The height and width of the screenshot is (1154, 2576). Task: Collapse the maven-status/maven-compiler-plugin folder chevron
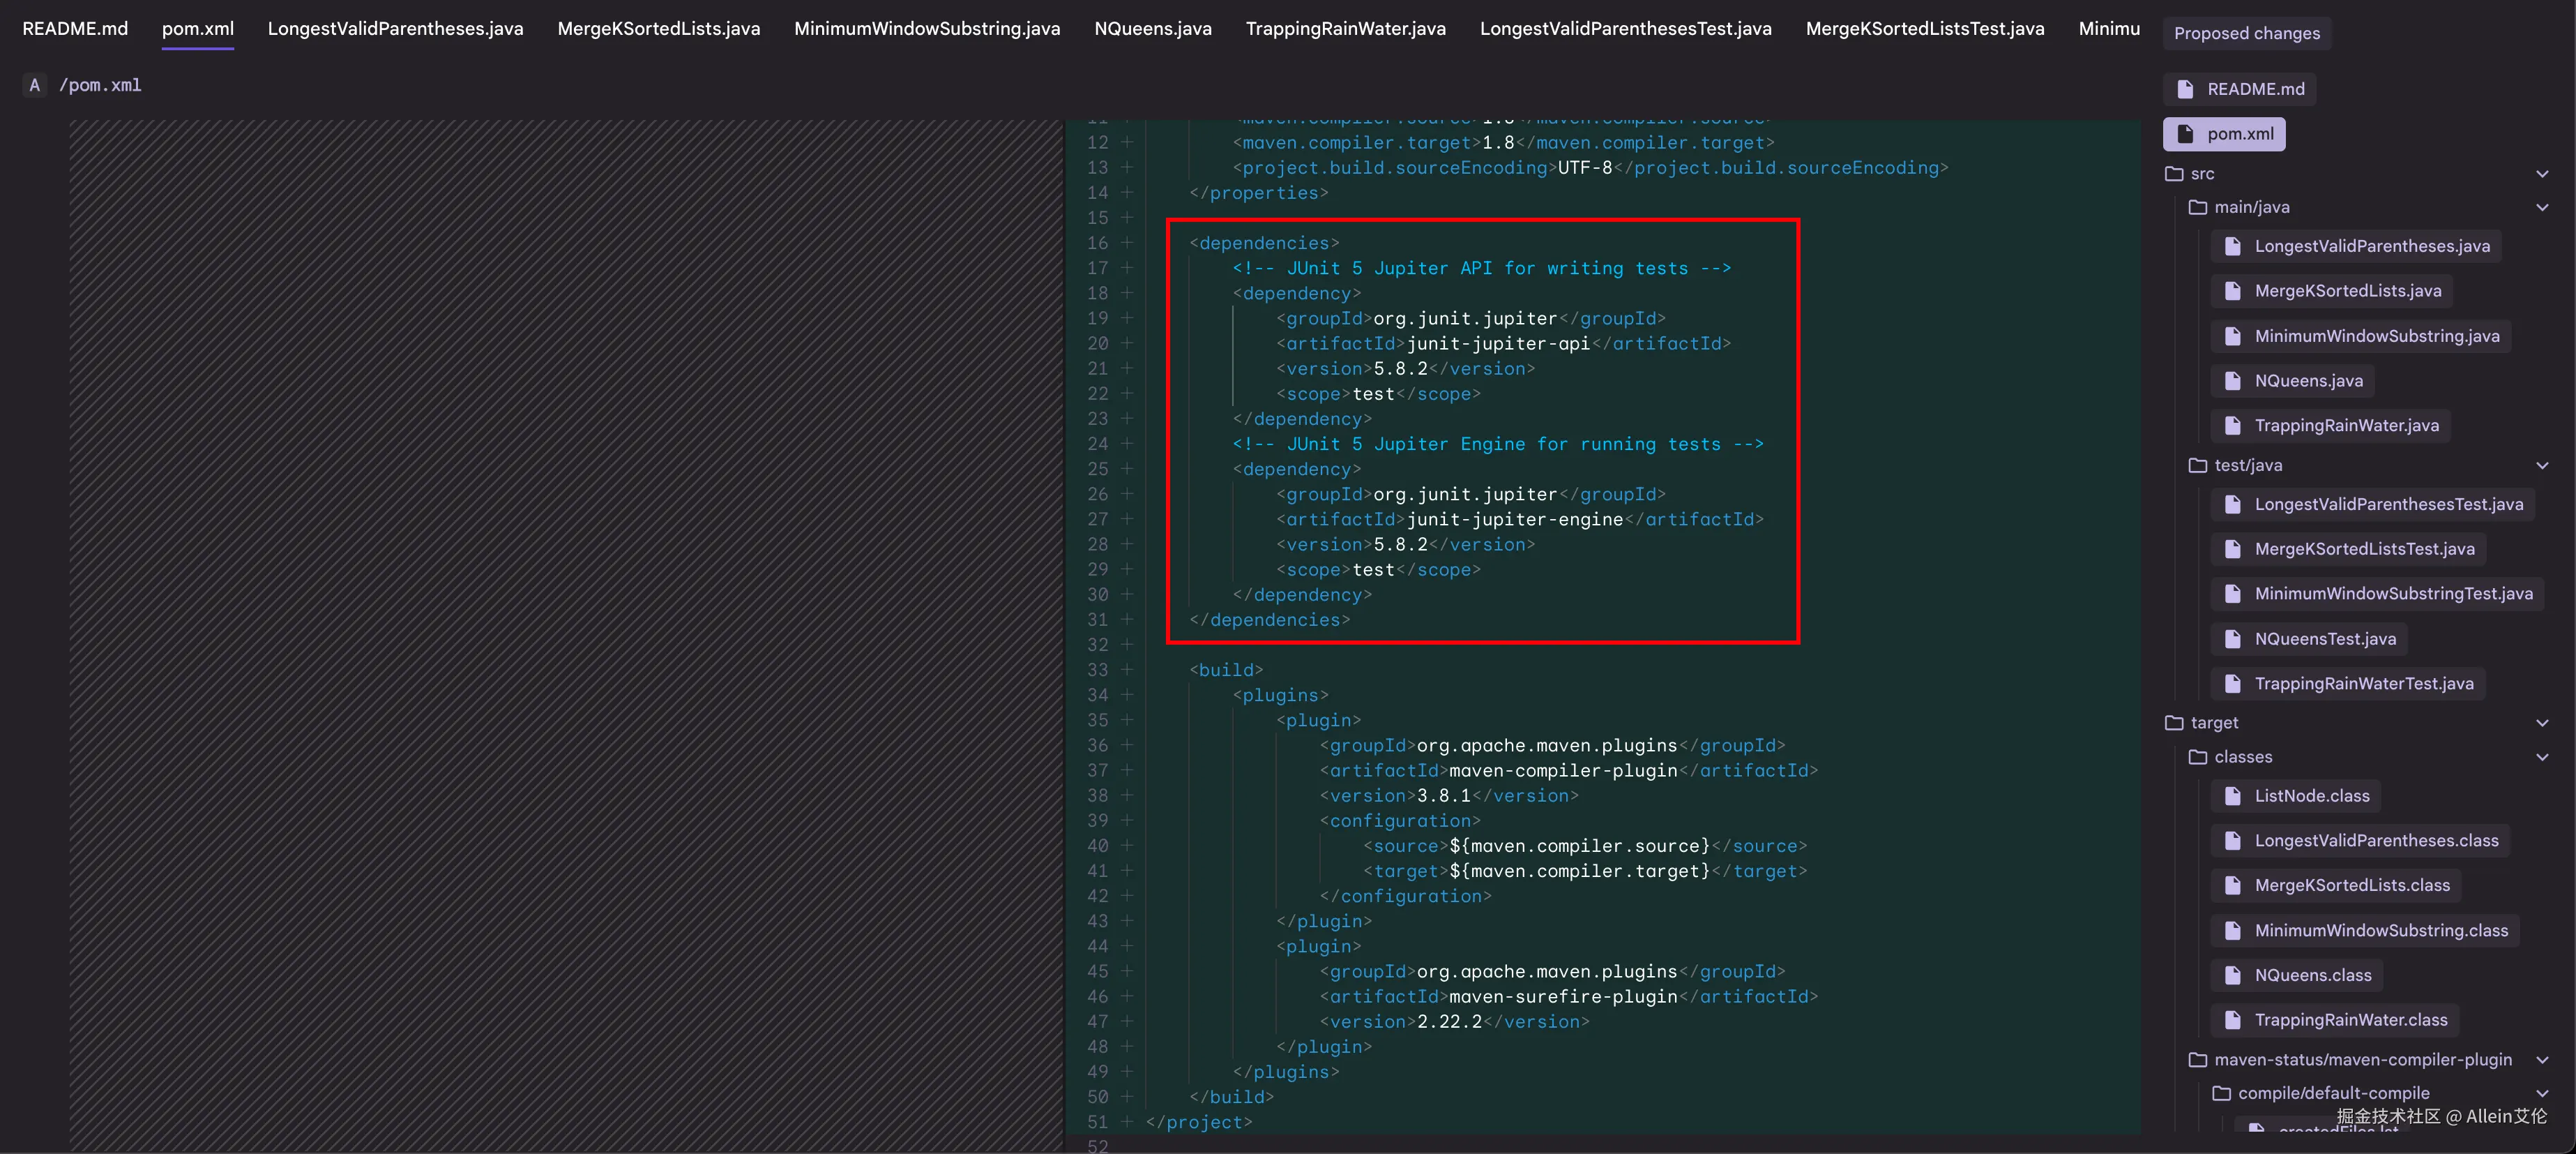pyautogui.click(x=2542, y=1060)
